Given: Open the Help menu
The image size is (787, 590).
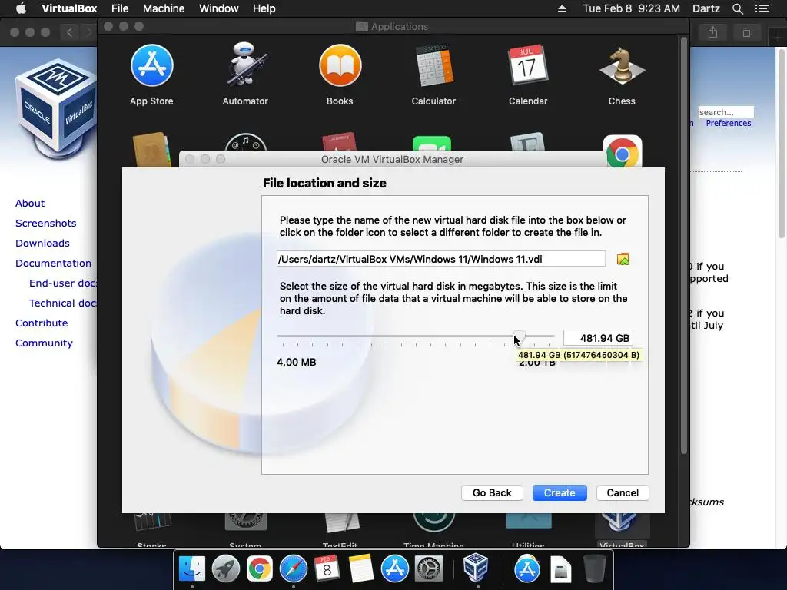Looking at the screenshot, I should (x=264, y=8).
